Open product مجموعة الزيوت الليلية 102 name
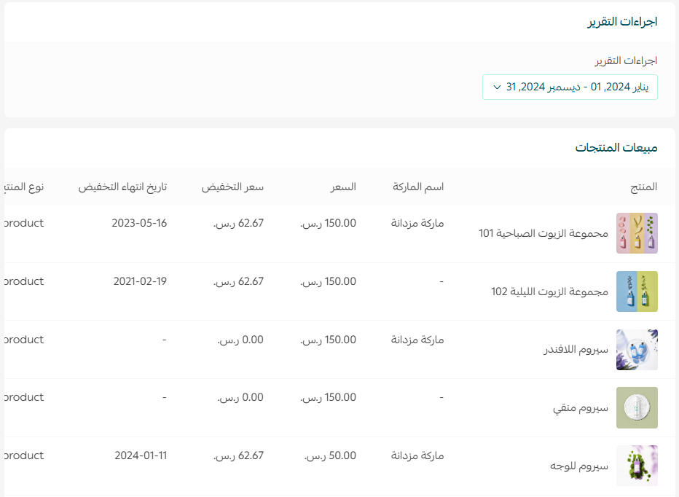The image size is (679, 497). (x=549, y=291)
